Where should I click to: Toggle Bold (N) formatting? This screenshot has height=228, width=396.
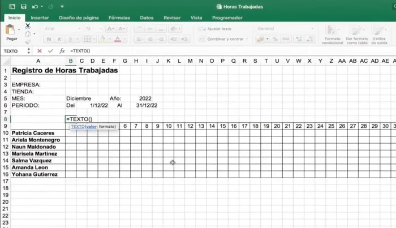(x=49, y=39)
